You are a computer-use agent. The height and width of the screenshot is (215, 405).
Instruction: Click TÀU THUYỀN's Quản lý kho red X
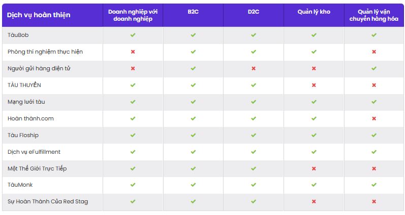tap(314, 85)
